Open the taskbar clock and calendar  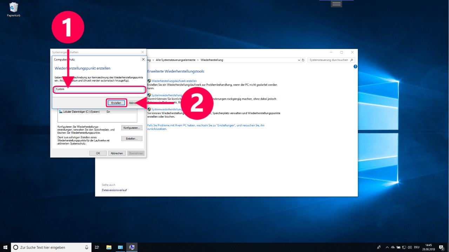point(429,247)
